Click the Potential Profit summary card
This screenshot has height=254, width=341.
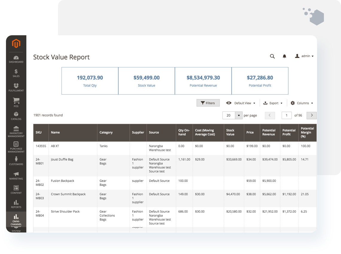(260, 81)
